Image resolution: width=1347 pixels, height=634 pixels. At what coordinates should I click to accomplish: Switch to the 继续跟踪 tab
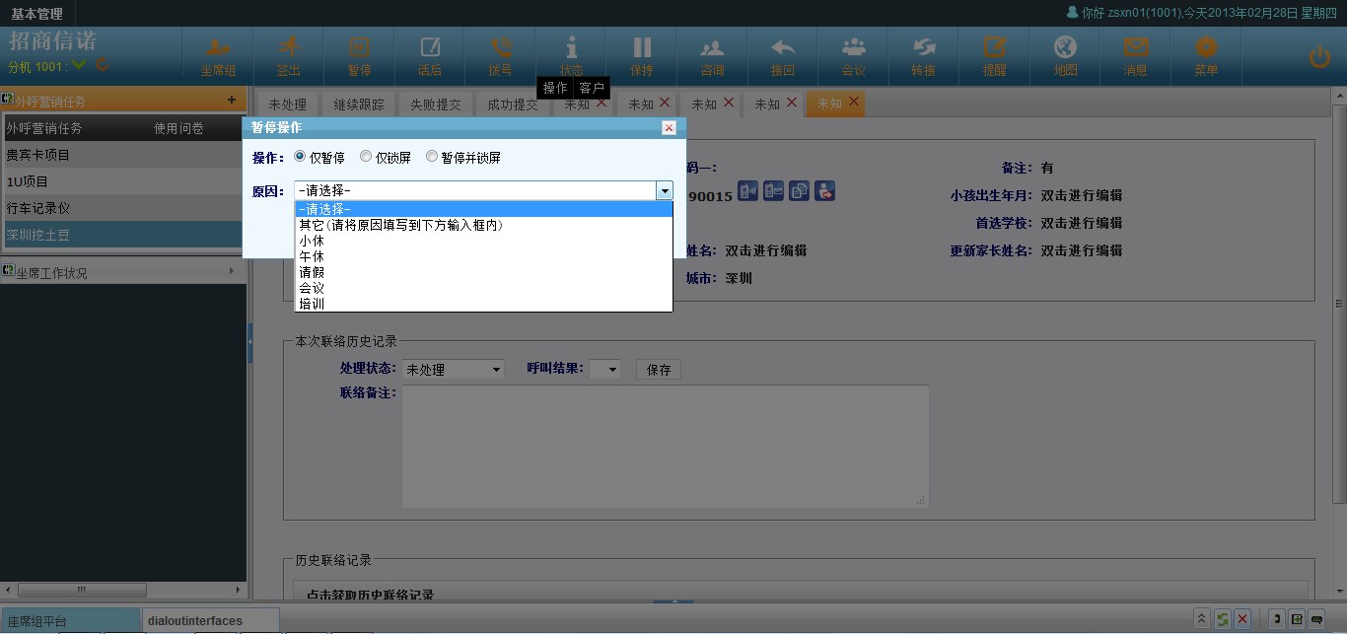(359, 105)
